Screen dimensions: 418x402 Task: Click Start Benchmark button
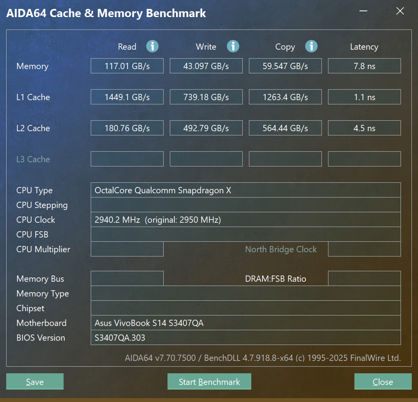[x=209, y=382]
